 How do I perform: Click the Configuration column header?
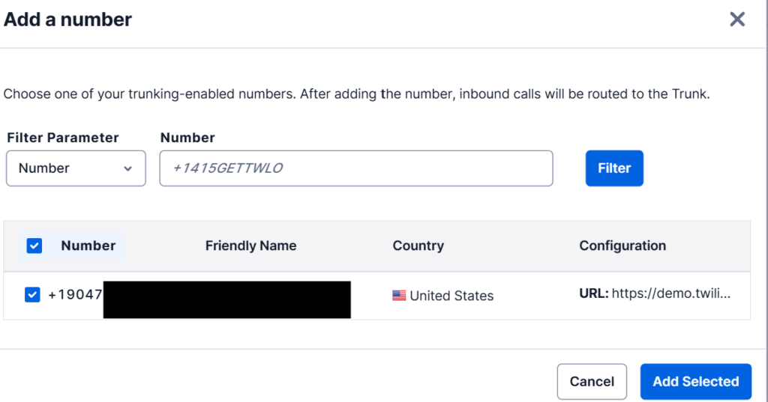click(x=622, y=246)
